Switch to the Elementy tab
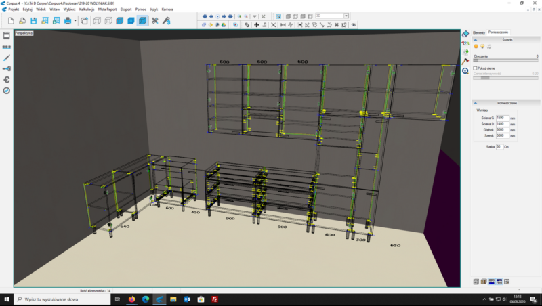The width and height of the screenshot is (542, 306). pos(479,32)
